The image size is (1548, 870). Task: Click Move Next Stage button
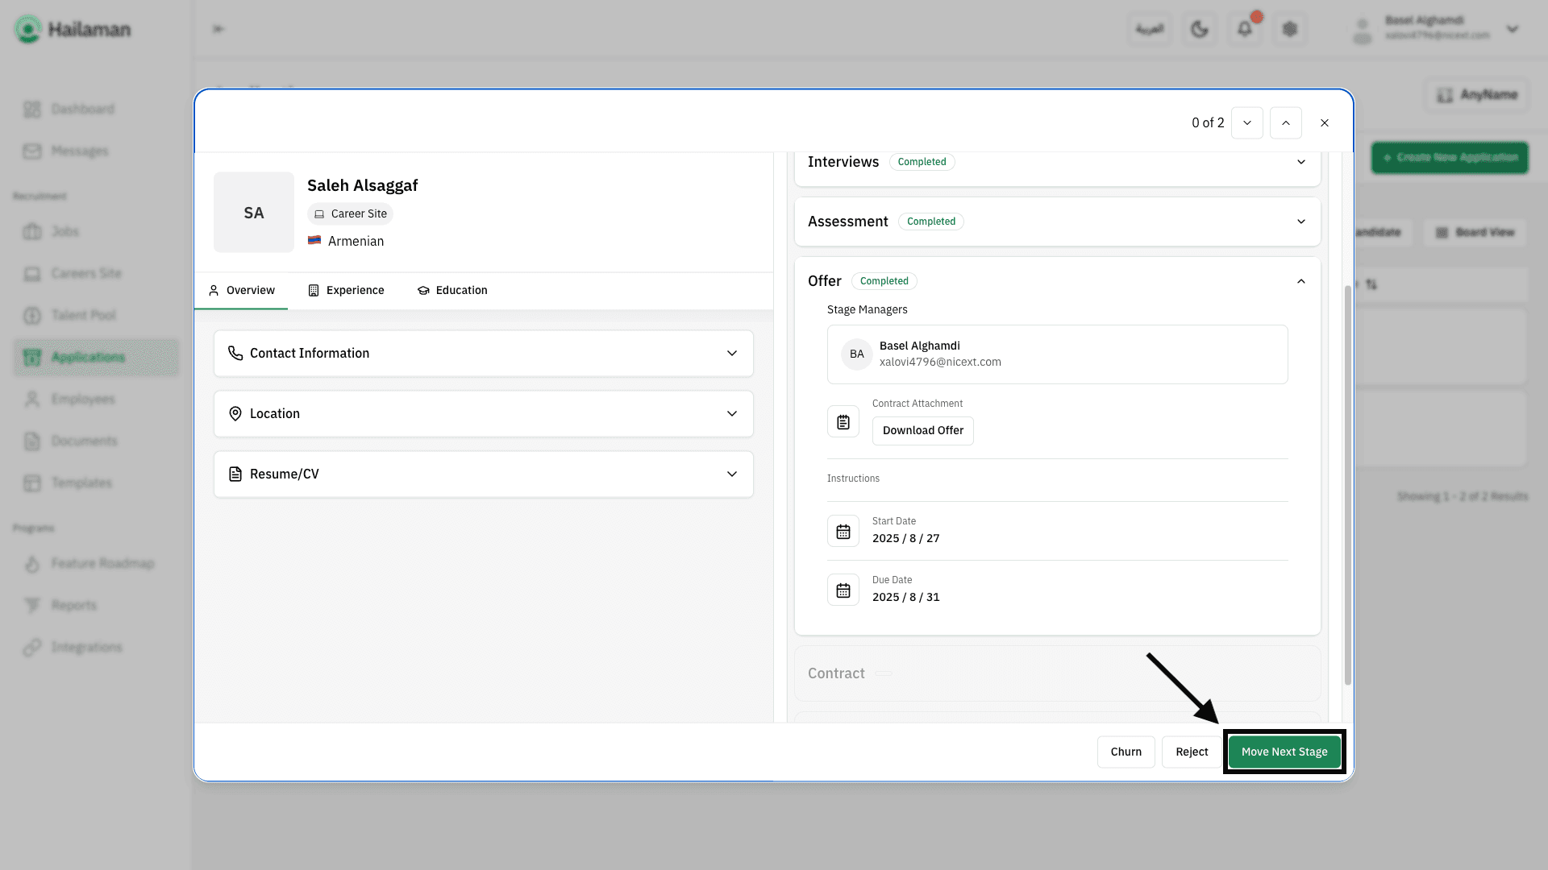[x=1284, y=752]
